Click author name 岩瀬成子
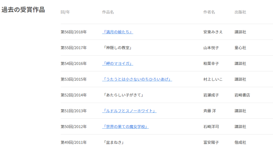 point(211,95)
